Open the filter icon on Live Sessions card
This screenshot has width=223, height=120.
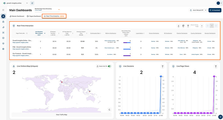coord(163,66)
